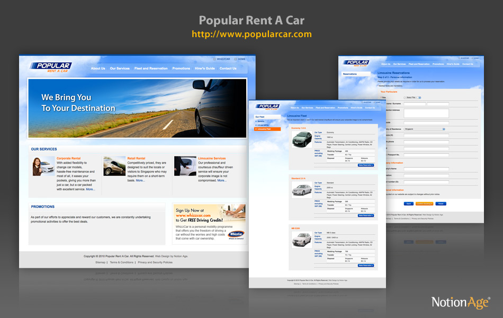Viewport: 503px width, 318px height.
Task: Click More link under Limousine Services
Action: [222, 181]
